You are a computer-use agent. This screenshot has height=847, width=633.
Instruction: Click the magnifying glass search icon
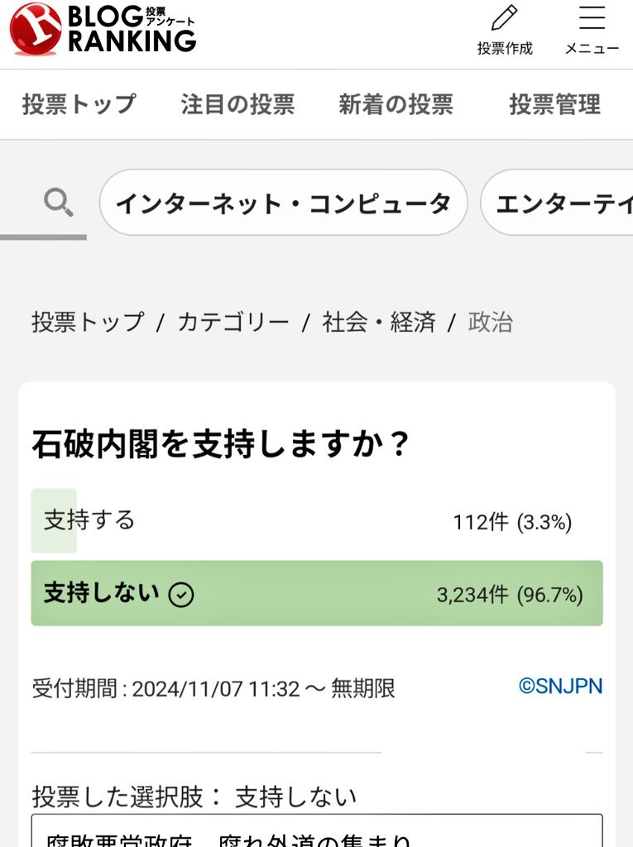58,202
